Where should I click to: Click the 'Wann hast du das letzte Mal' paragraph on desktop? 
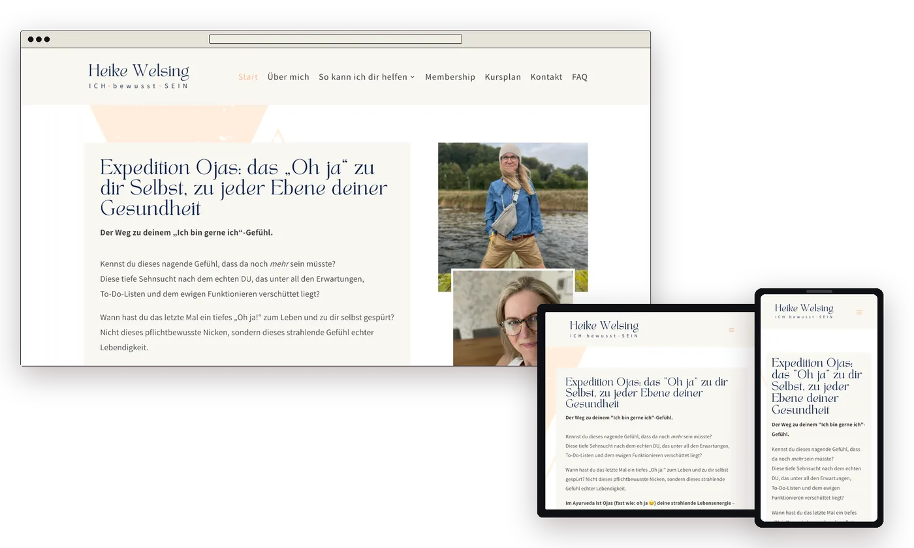pos(247,332)
